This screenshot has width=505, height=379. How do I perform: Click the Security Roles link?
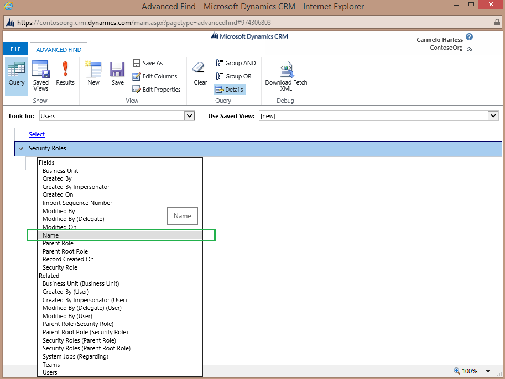pyautogui.click(x=48, y=149)
